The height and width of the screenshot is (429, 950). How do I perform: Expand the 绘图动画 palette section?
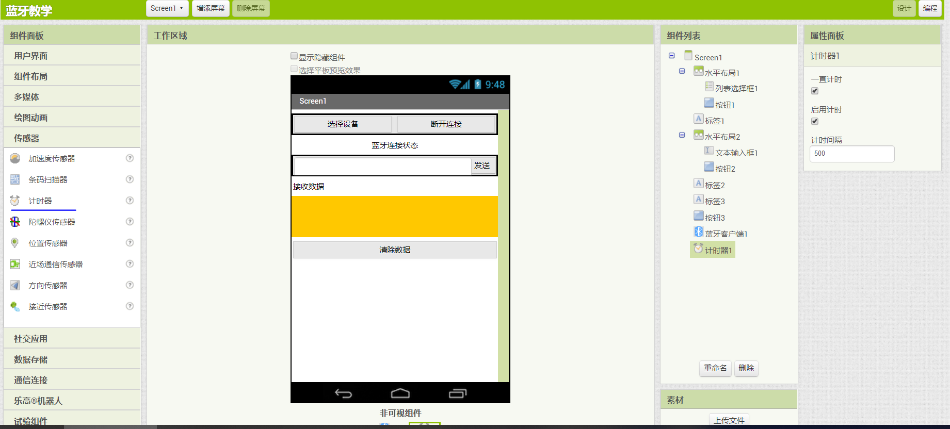[72, 118]
